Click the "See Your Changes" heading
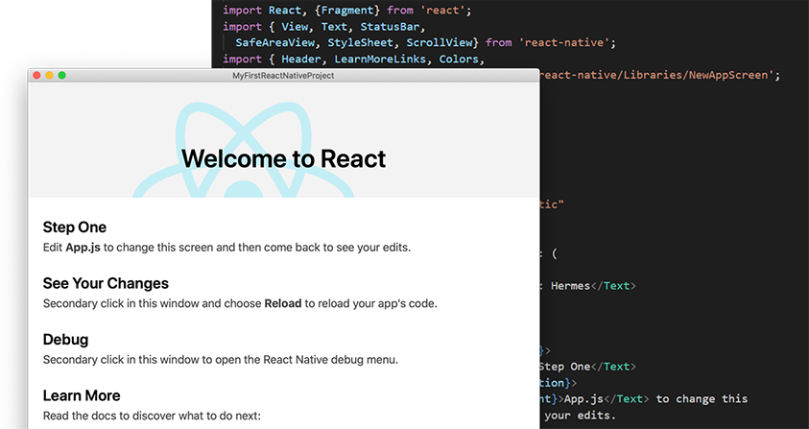The image size is (809, 429). coord(106,283)
